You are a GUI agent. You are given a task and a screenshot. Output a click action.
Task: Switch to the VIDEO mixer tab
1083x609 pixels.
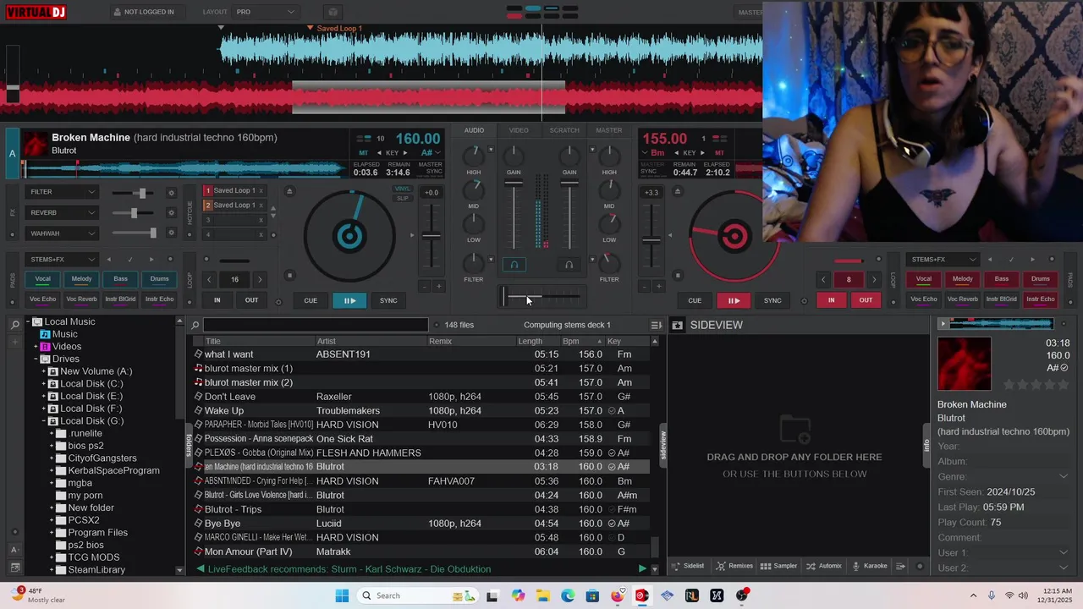(519, 130)
